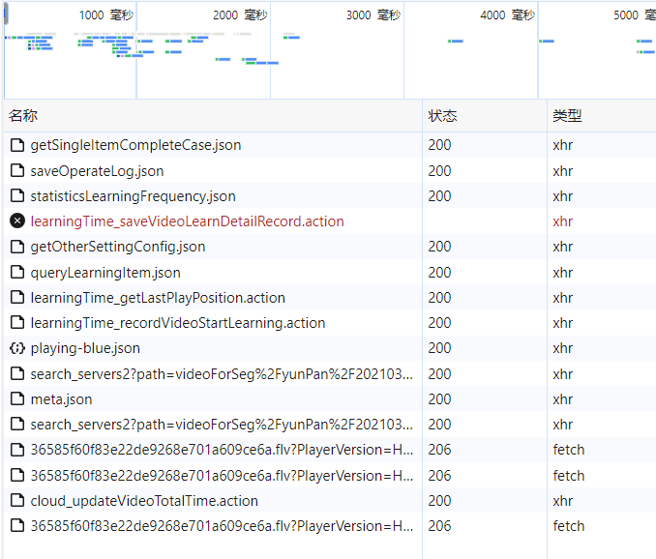Sort requests by the 类型 column header

(x=567, y=116)
